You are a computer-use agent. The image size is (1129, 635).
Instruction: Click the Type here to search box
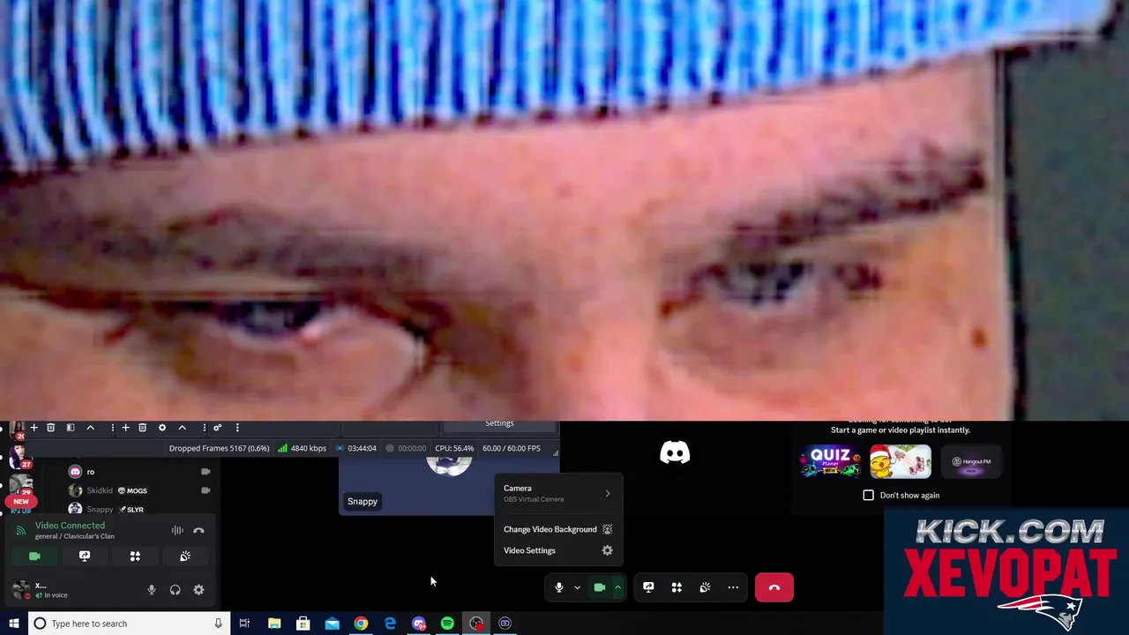129,624
